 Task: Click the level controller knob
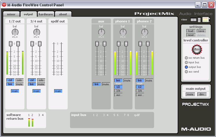point(197,50)
